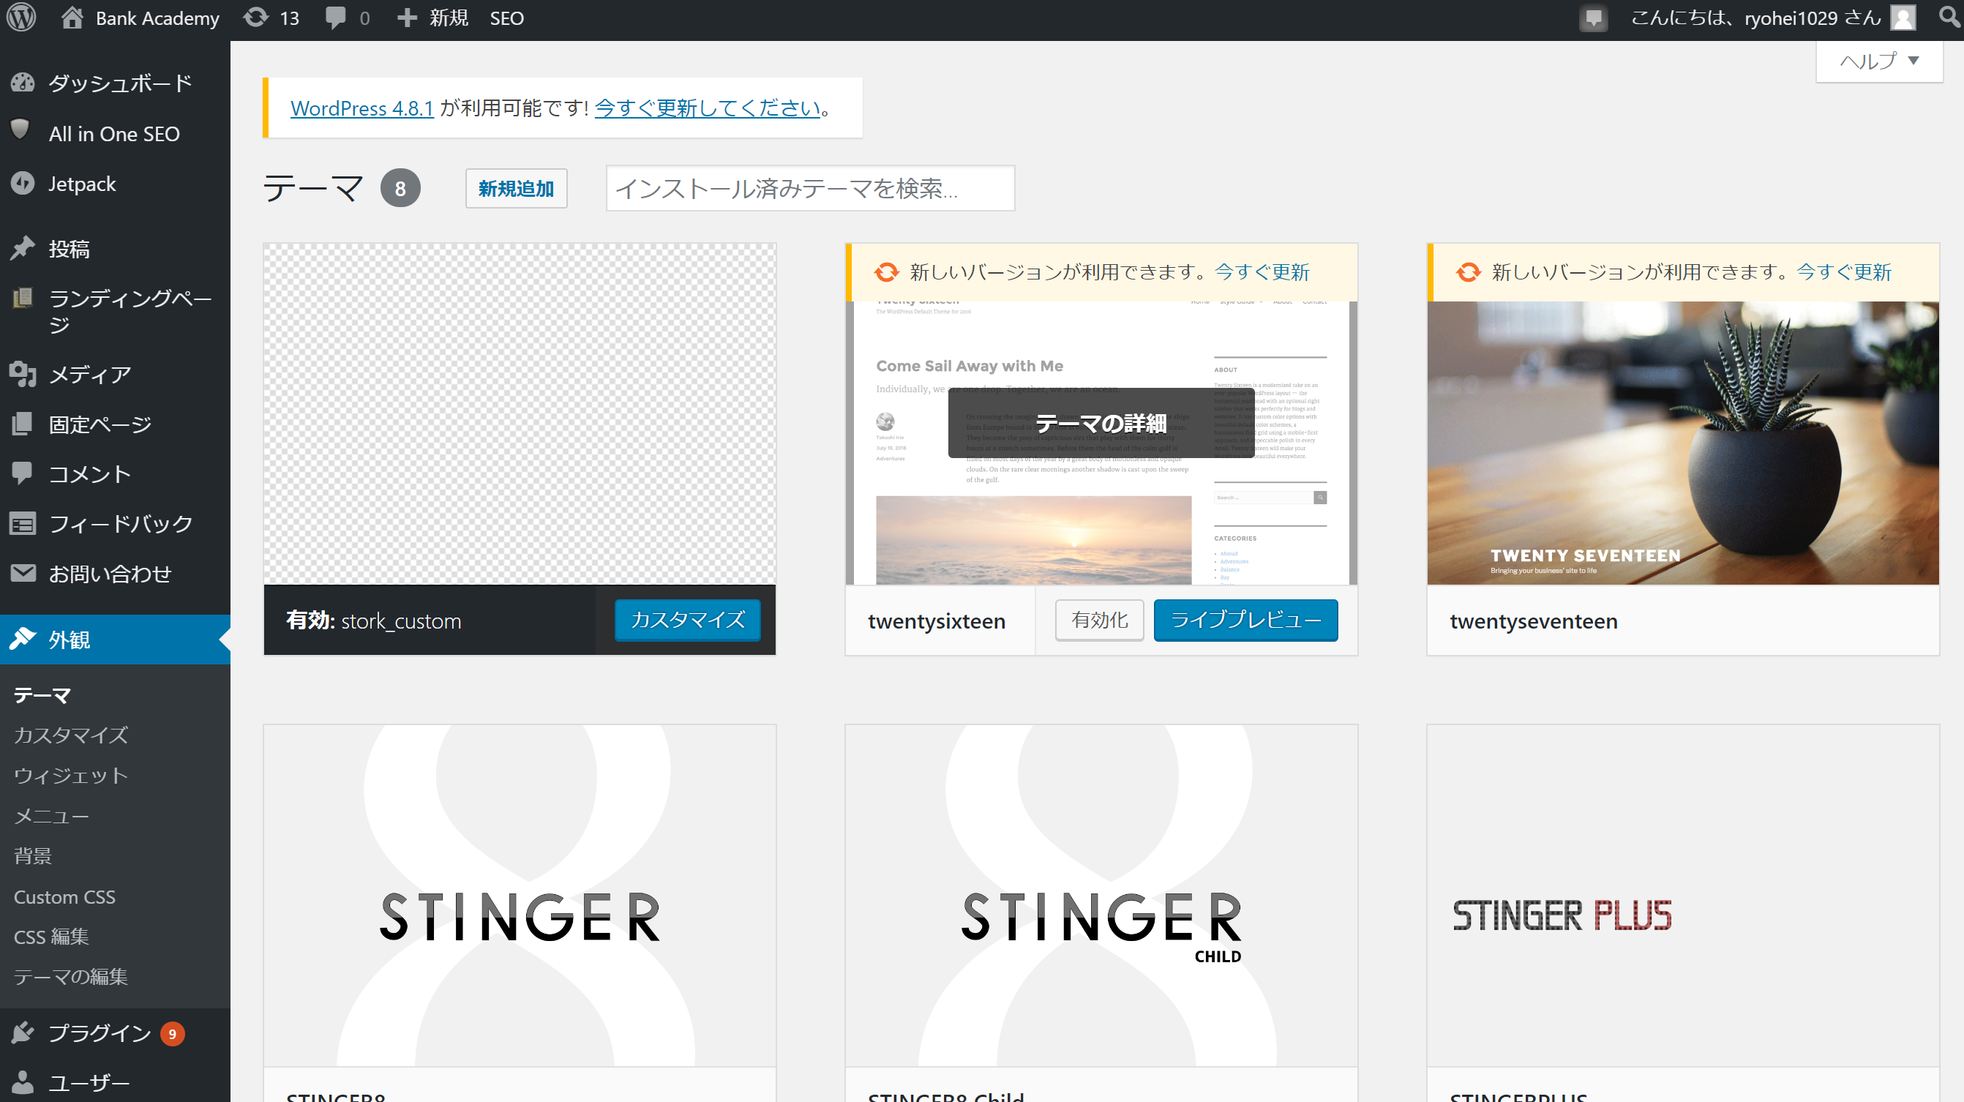
Task: Click the メディア media icon
Action: [23, 374]
